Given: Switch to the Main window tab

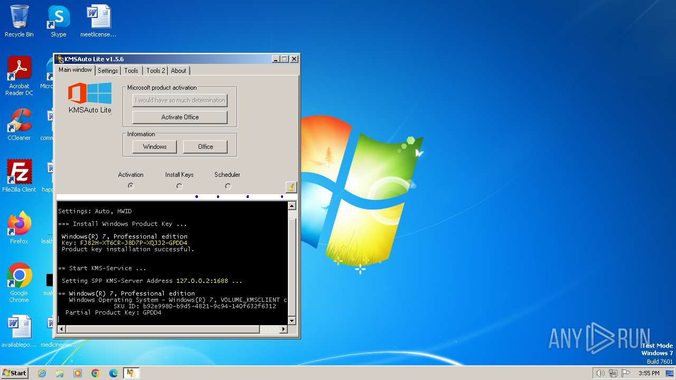Looking at the screenshot, I should click(x=75, y=70).
